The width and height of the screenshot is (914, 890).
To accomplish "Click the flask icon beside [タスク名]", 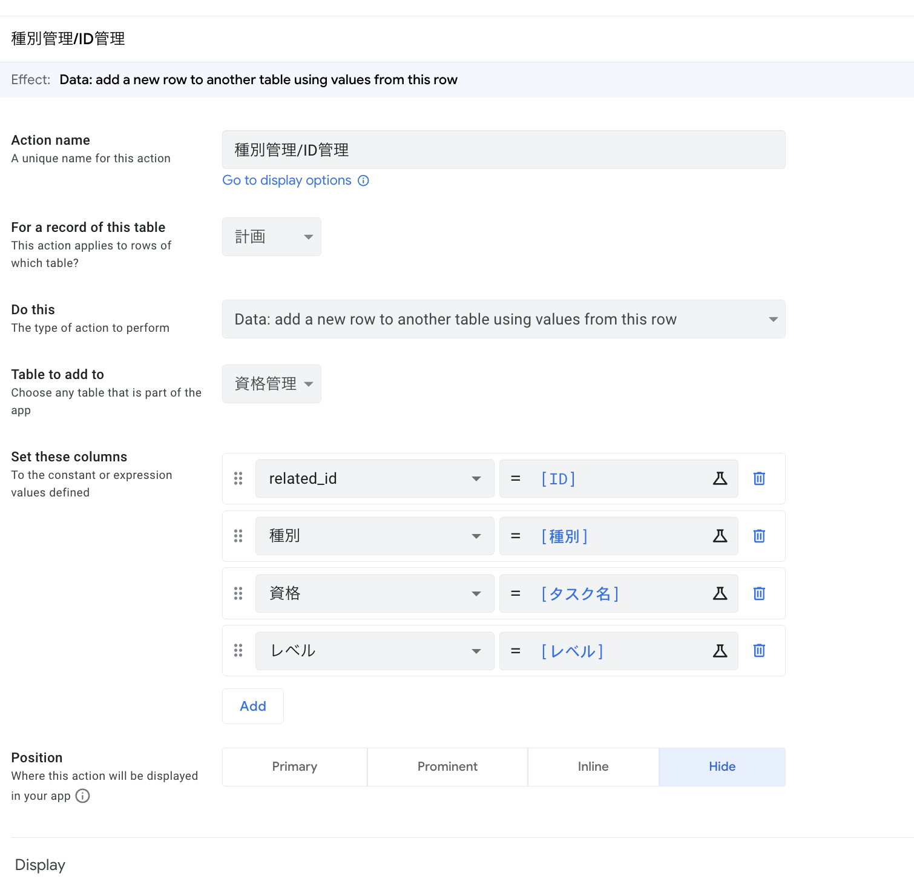I will pyautogui.click(x=720, y=593).
